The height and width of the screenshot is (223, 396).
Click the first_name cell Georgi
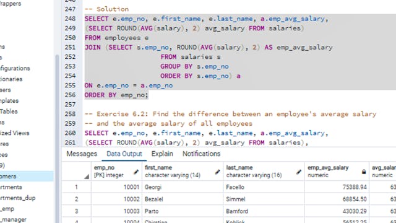coord(183,187)
